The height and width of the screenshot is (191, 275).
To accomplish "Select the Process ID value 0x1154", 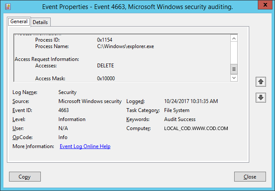I will [x=104, y=40].
